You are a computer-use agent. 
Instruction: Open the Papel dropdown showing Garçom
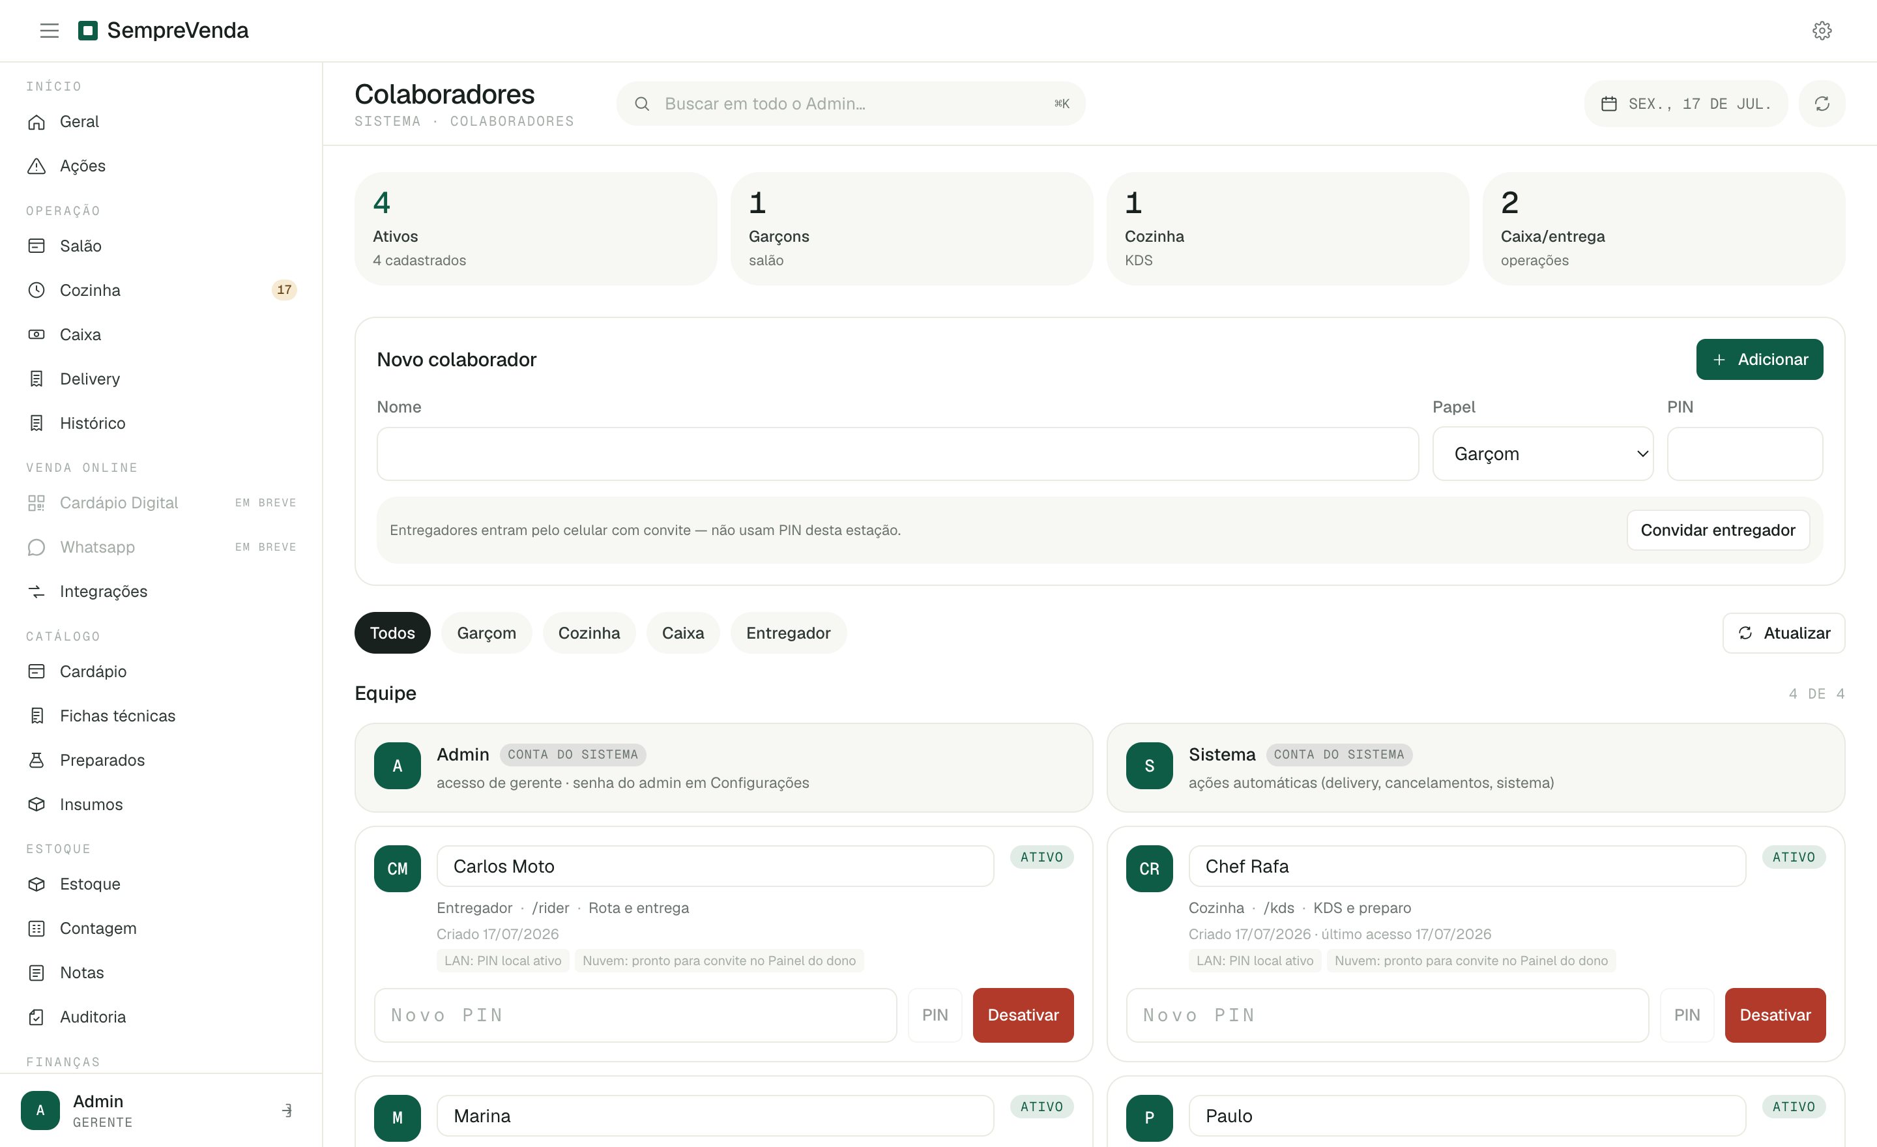tap(1543, 454)
